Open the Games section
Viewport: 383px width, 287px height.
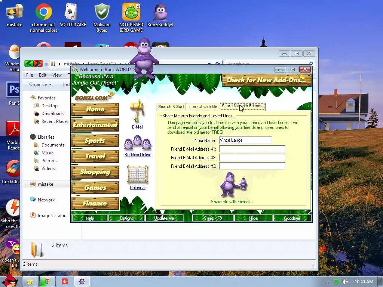tap(95, 188)
